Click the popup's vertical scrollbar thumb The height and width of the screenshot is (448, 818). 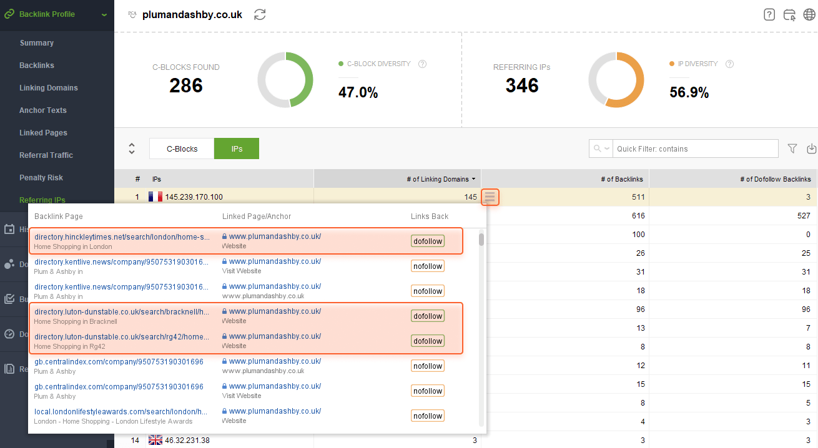(481, 240)
